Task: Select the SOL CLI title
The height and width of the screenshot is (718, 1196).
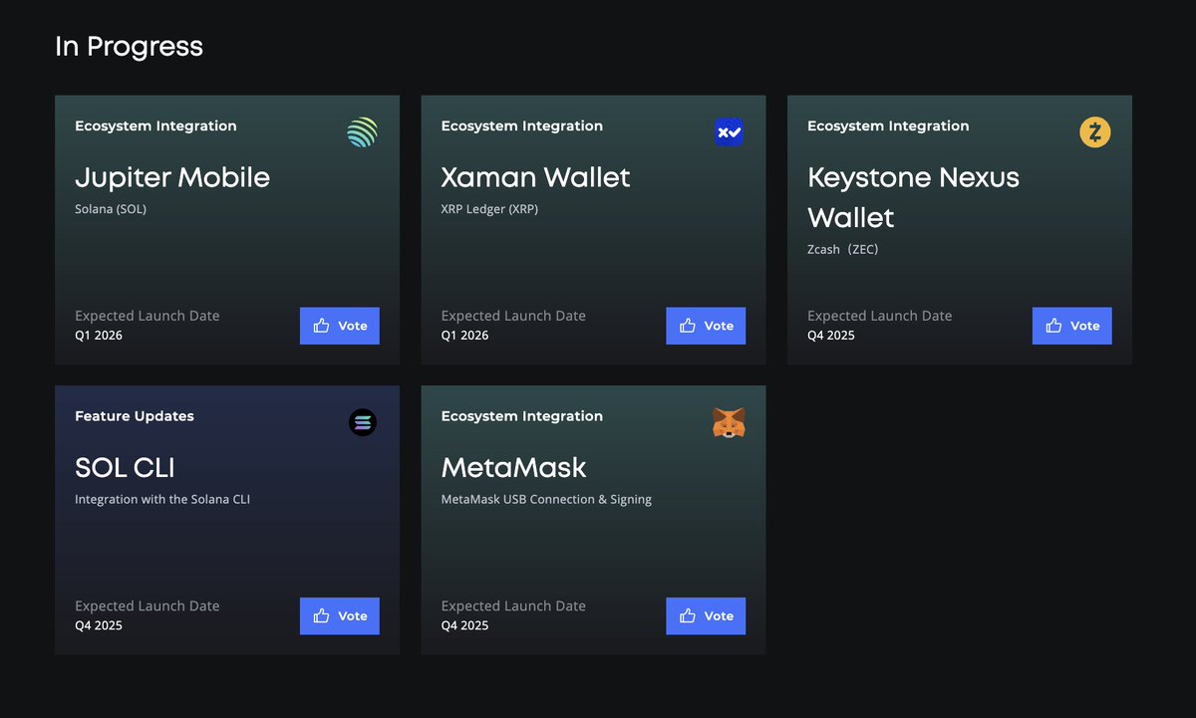Action: pyautogui.click(x=125, y=468)
